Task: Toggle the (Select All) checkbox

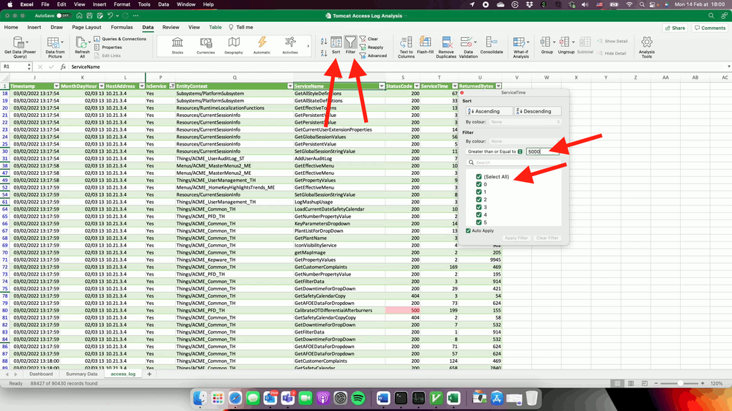Action: pos(479,177)
